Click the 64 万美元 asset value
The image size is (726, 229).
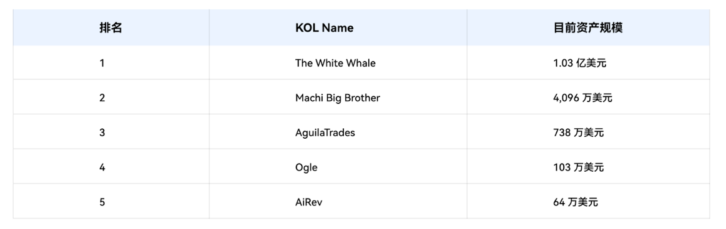point(576,202)
